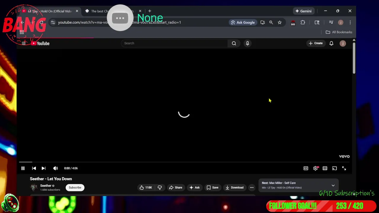Open the player settings gear
Screen dimensions: 379x213
315,168
